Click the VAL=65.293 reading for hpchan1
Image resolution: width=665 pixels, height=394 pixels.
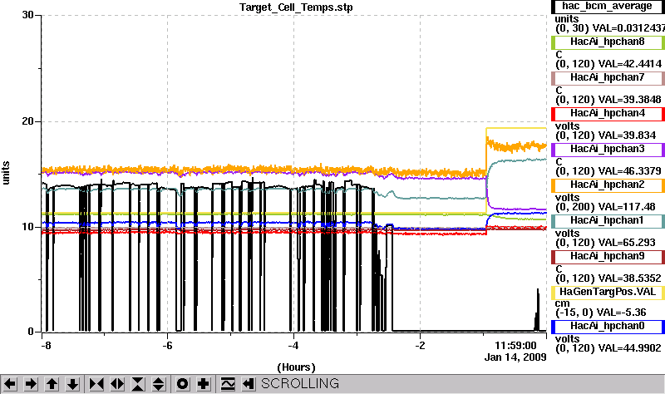tap(627, 243)
